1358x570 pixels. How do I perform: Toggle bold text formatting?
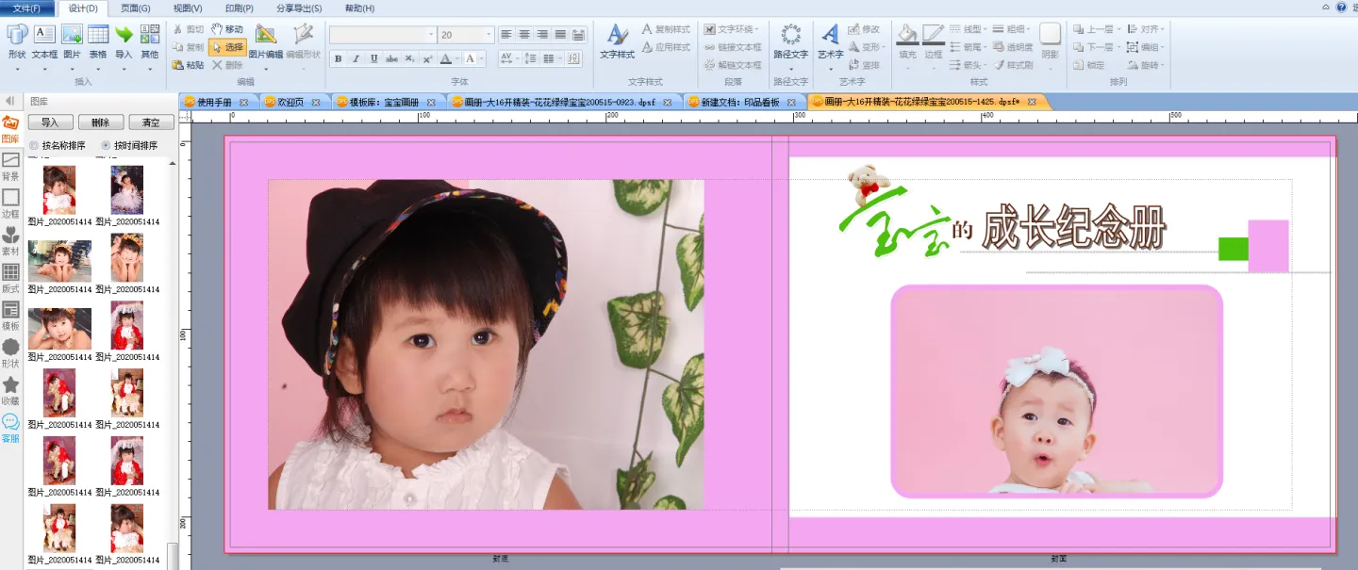click(x=338, y=58)
